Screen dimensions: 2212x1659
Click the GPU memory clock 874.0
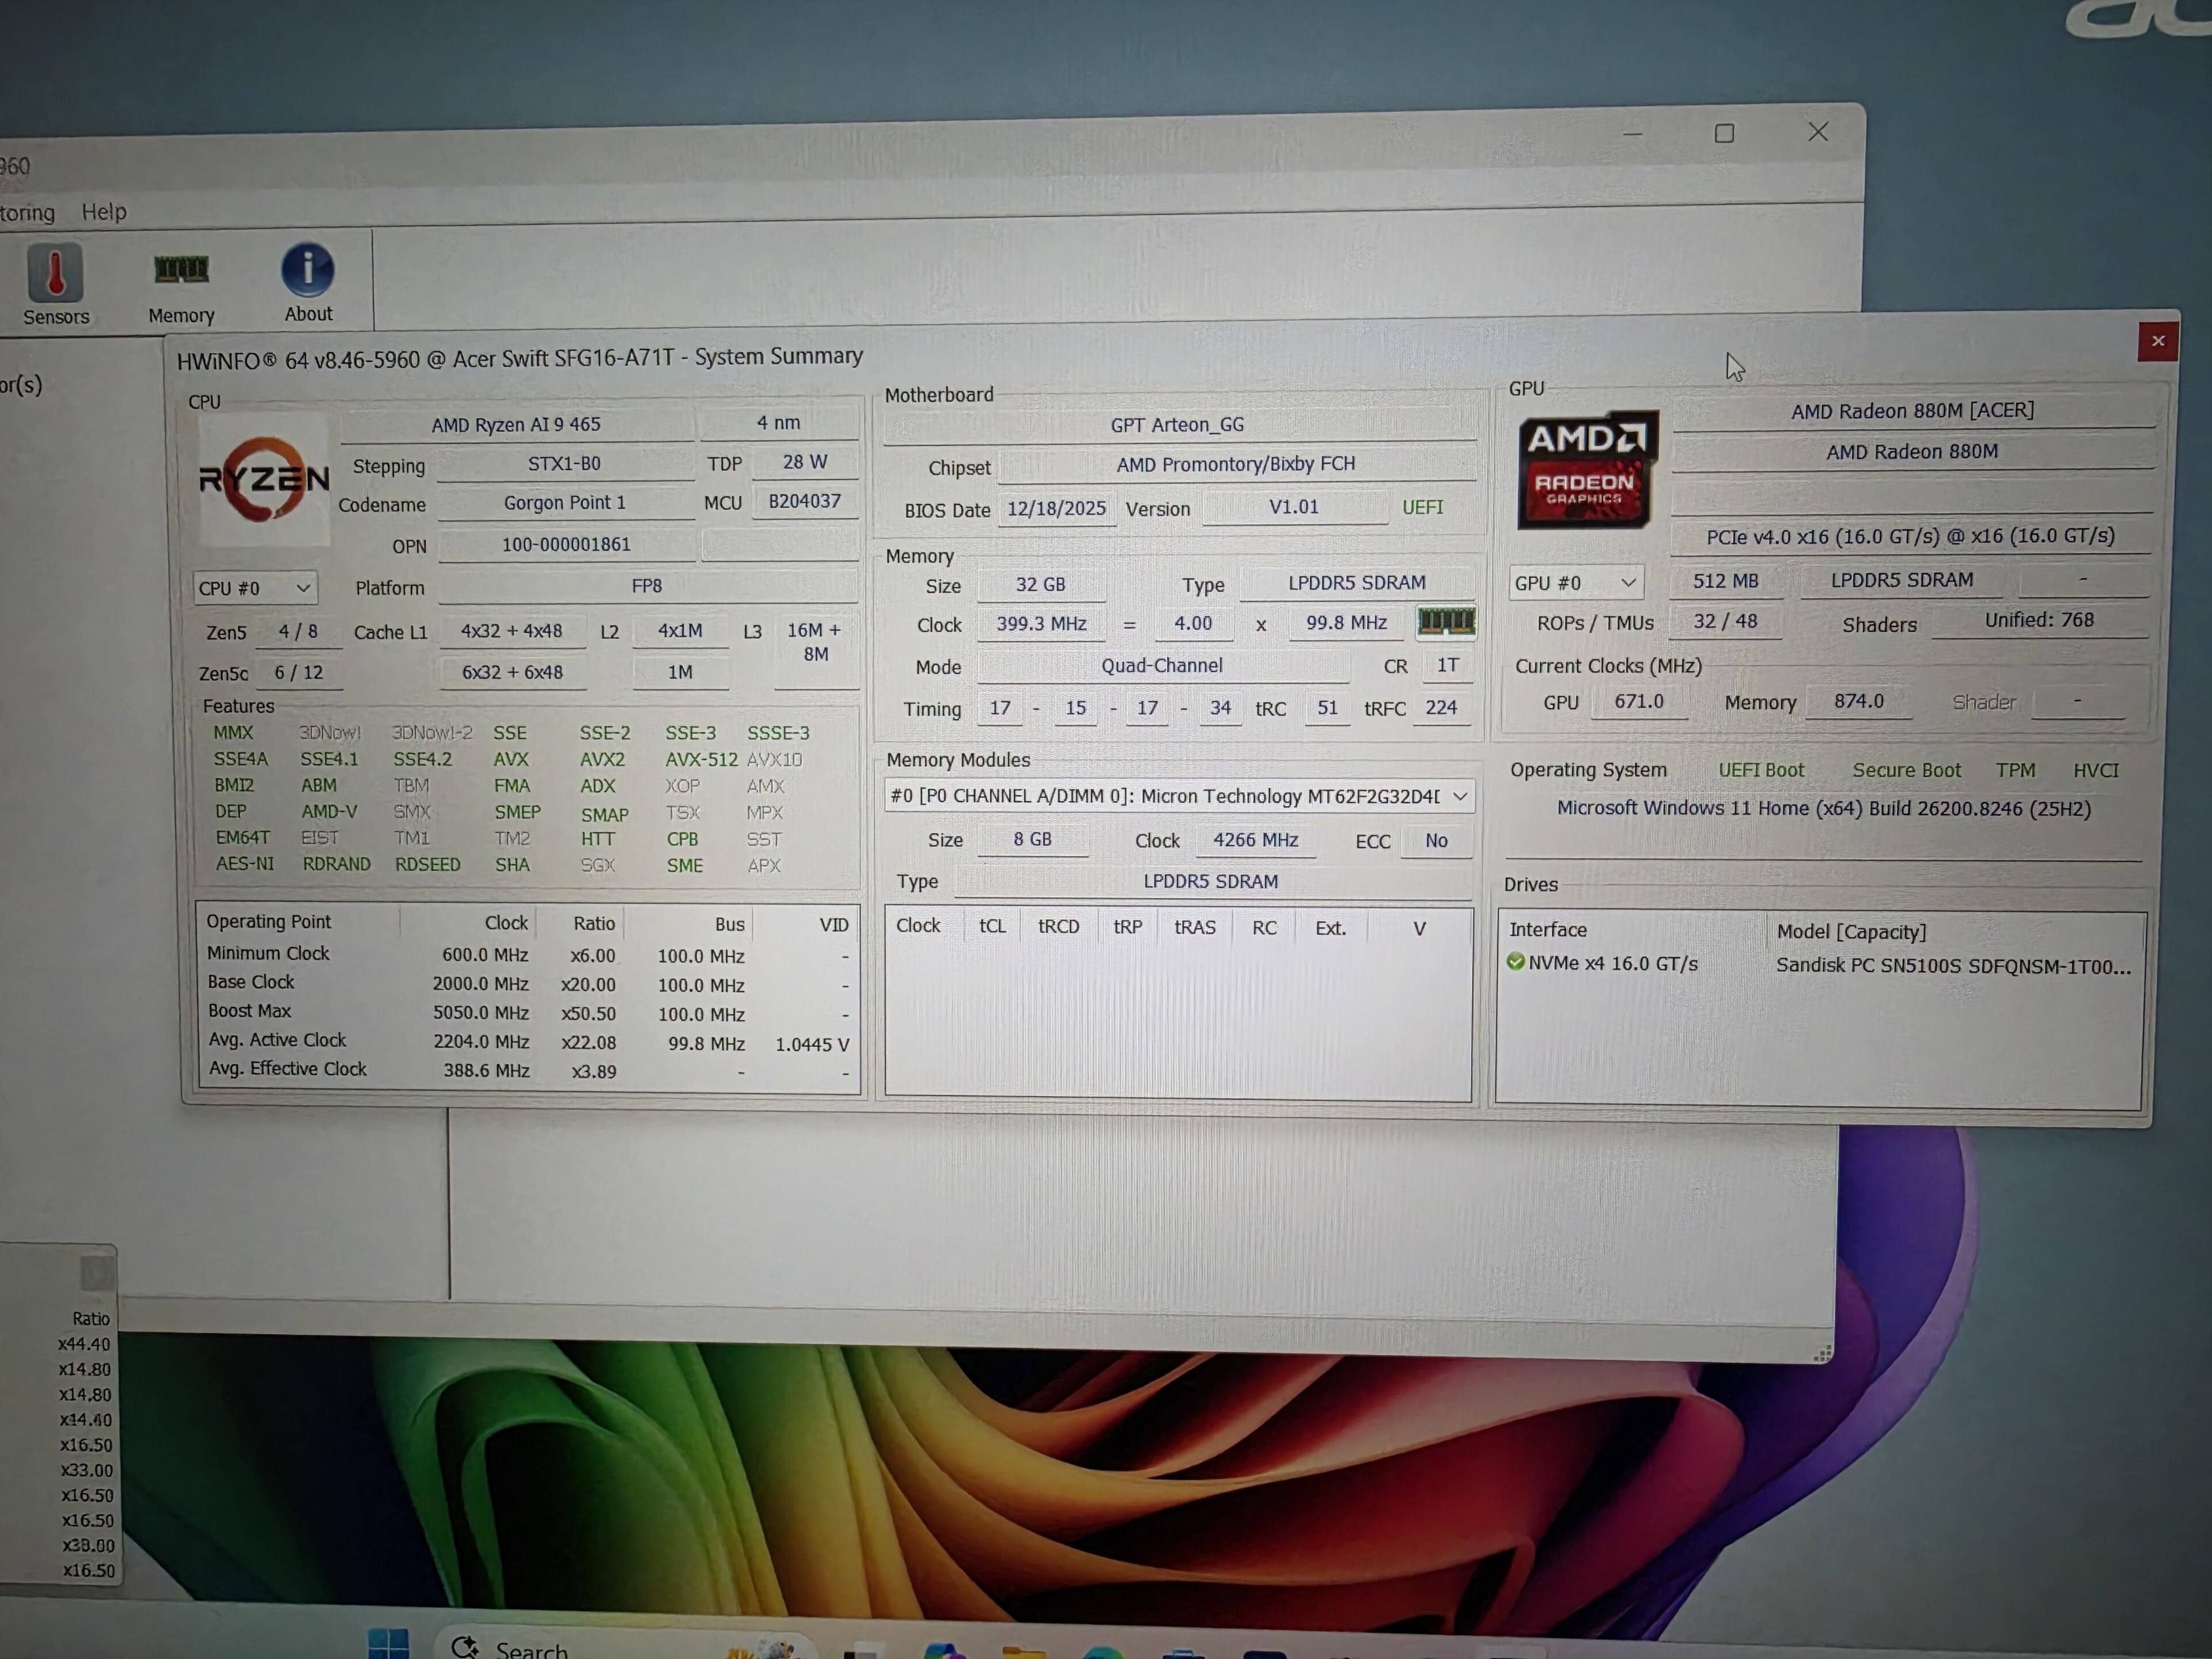point(1859,702)
